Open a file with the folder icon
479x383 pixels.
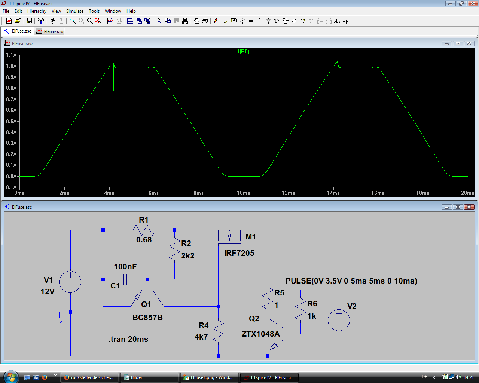(18, 21)
